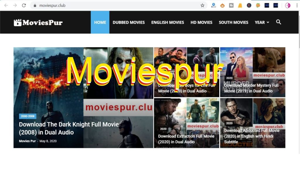
Task: Click the MoviesPur clapperboard logo
Action: (x=38, y=22)
